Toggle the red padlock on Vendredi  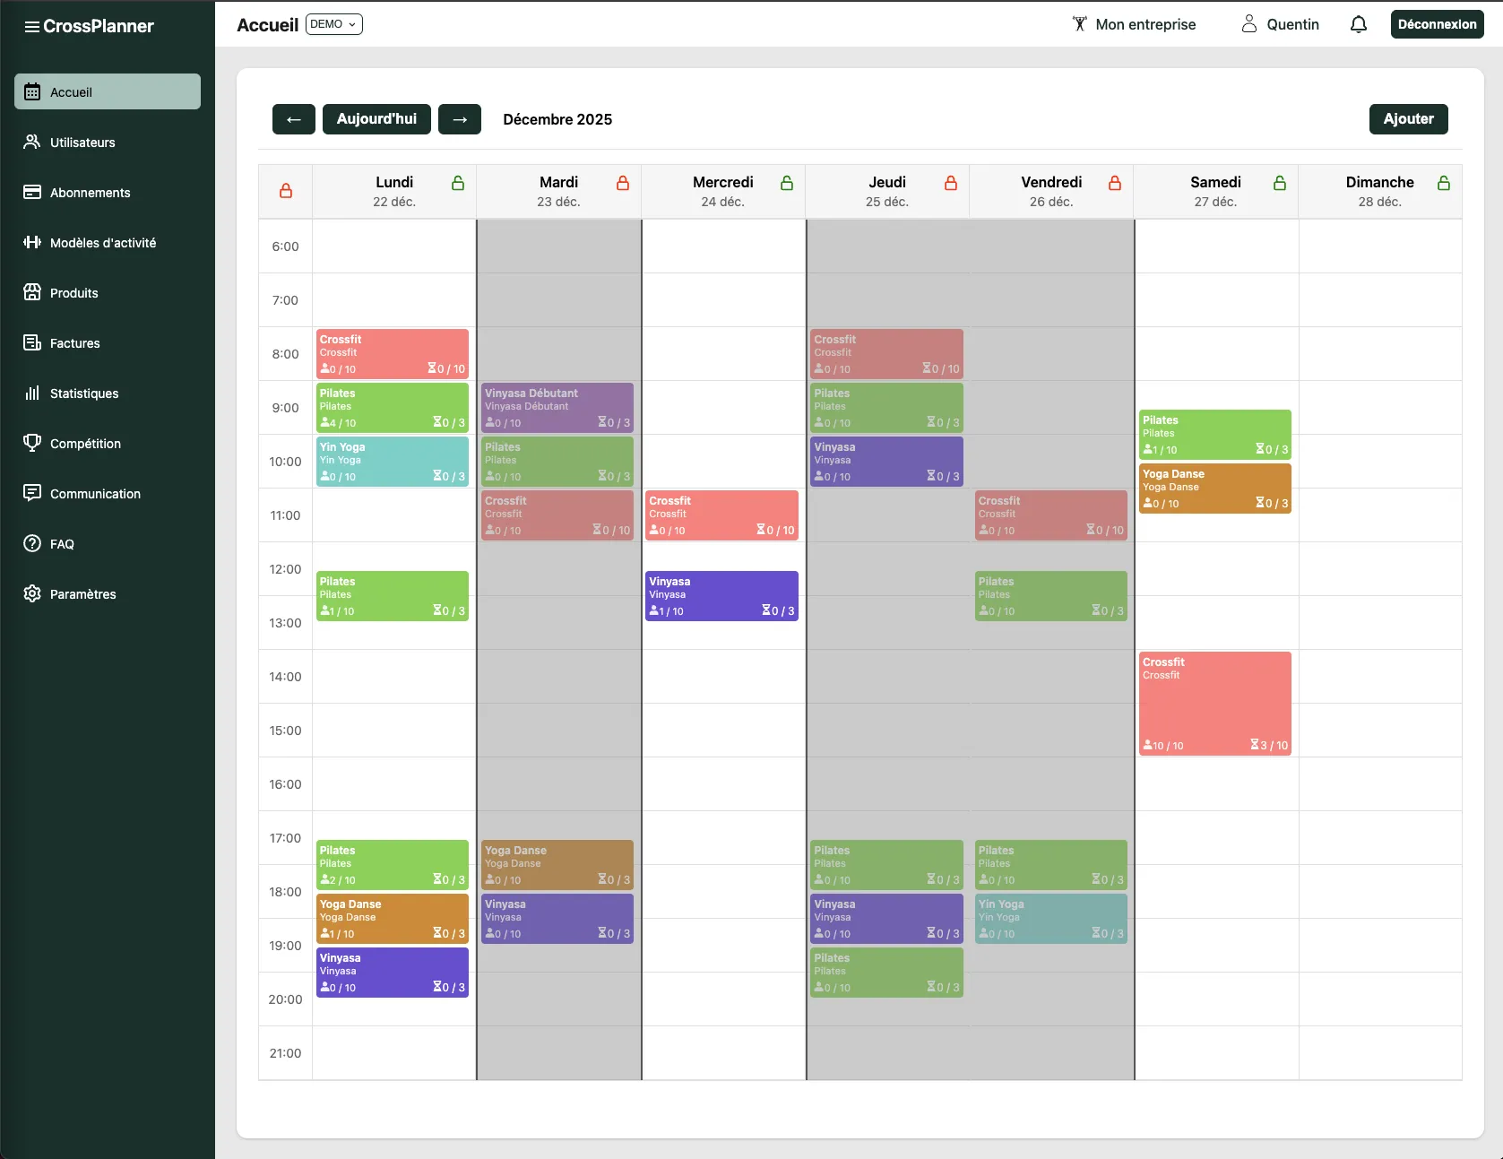1115,183
